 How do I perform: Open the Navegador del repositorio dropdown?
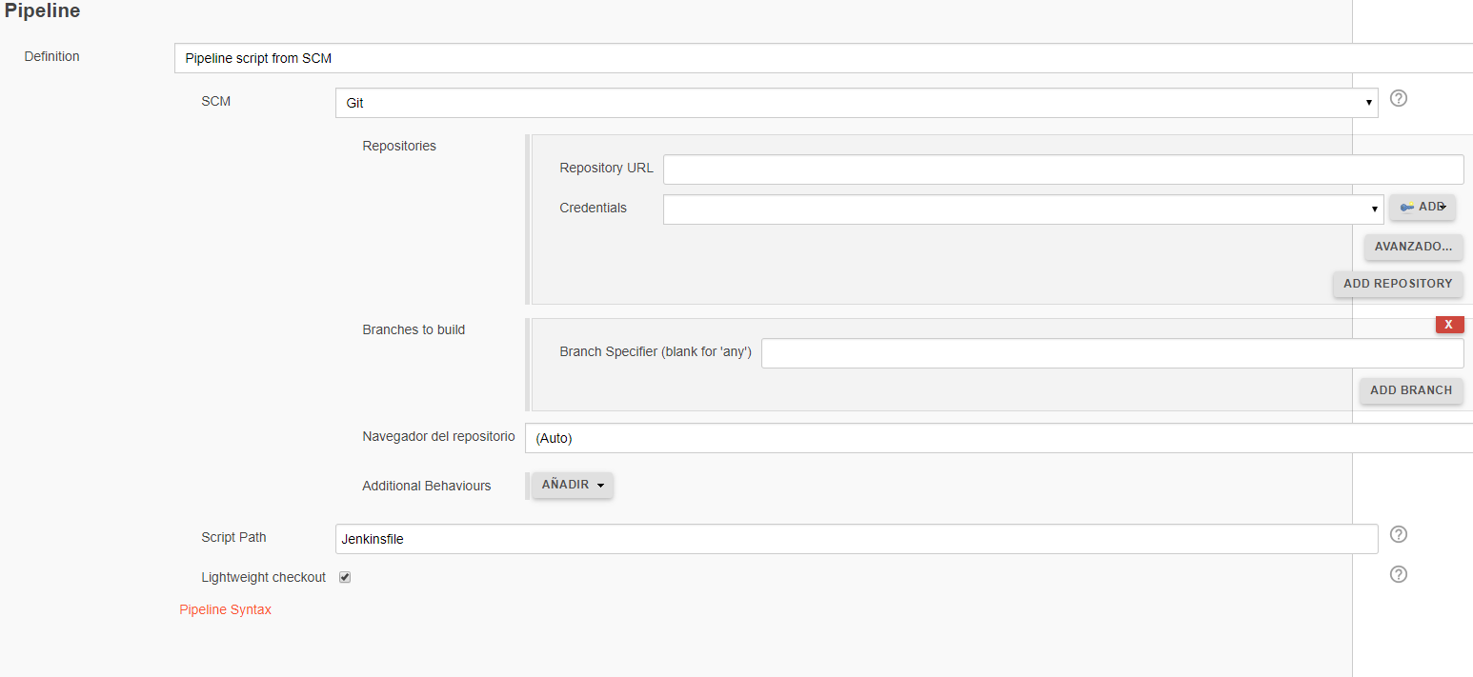tap(998, 438)
